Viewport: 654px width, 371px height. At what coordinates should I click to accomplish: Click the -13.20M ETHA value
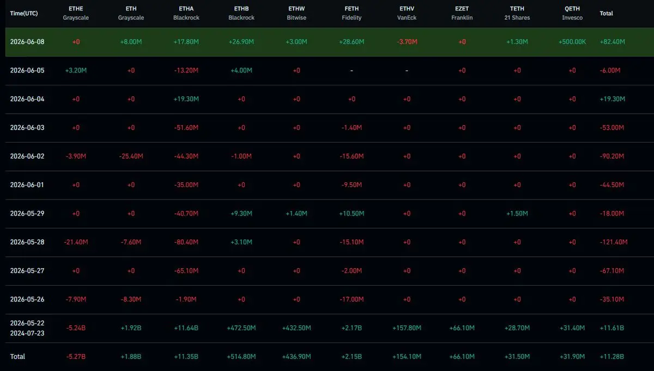(x=186, y=71)
